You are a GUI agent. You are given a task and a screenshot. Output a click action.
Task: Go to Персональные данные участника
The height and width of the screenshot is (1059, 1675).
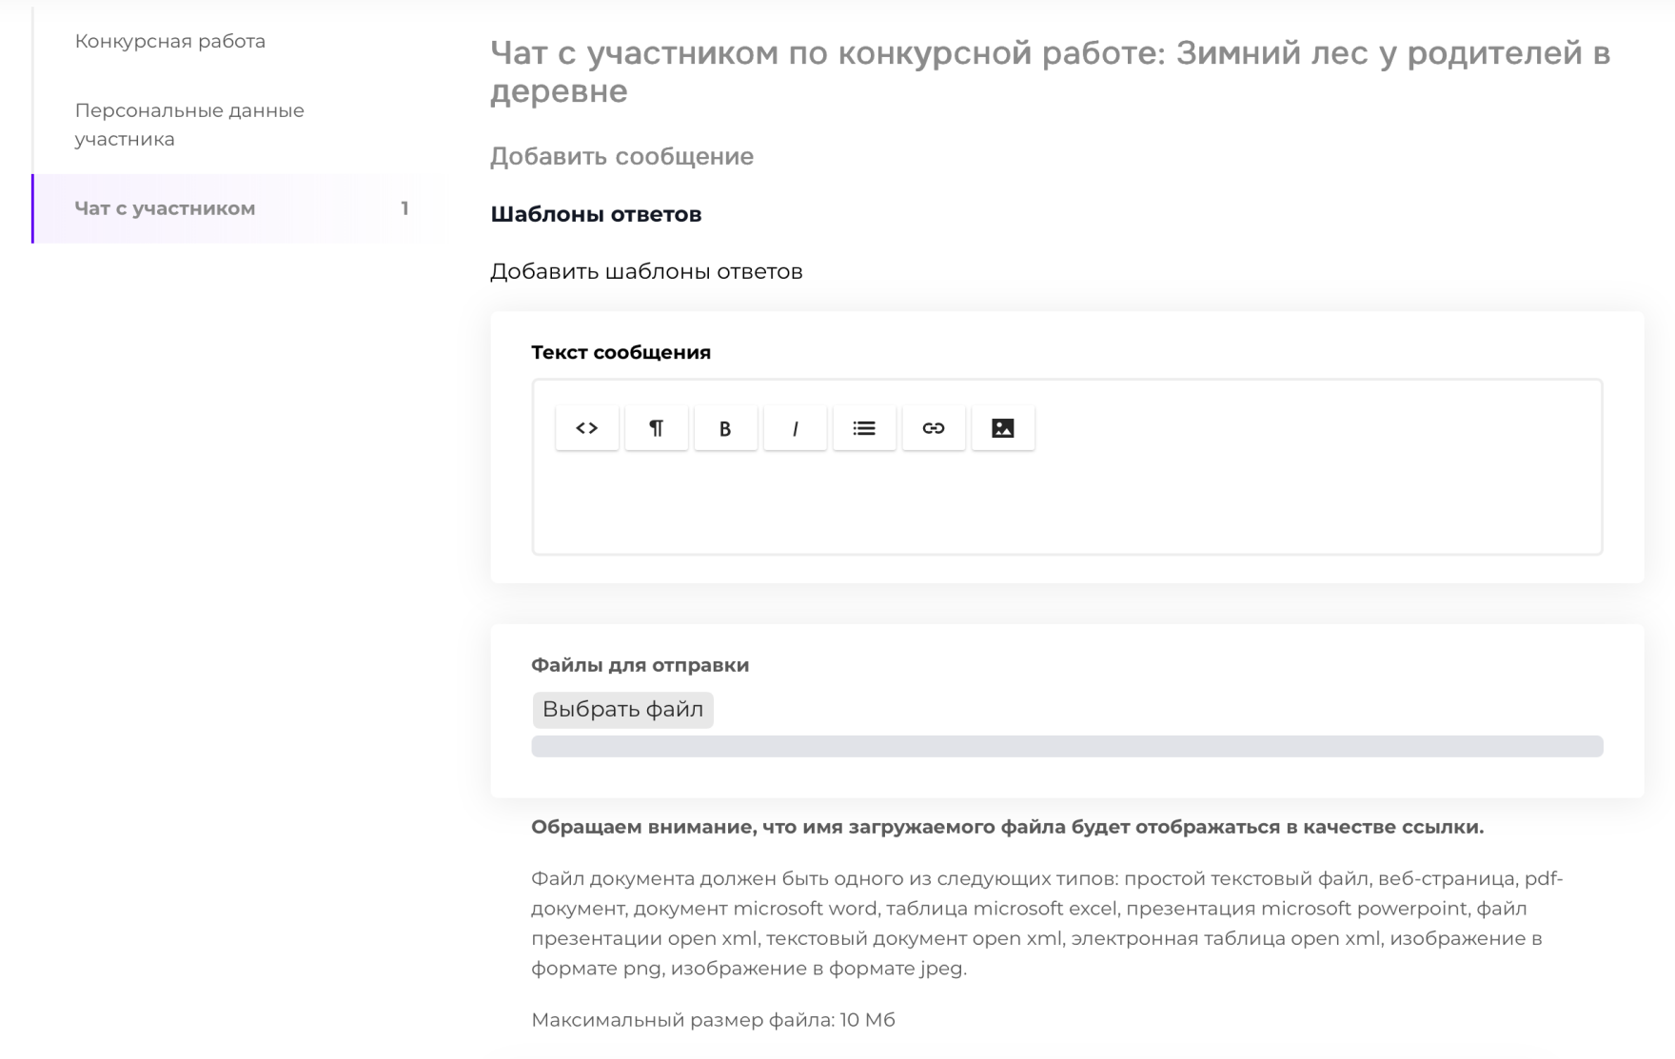(x=189, y=125)
